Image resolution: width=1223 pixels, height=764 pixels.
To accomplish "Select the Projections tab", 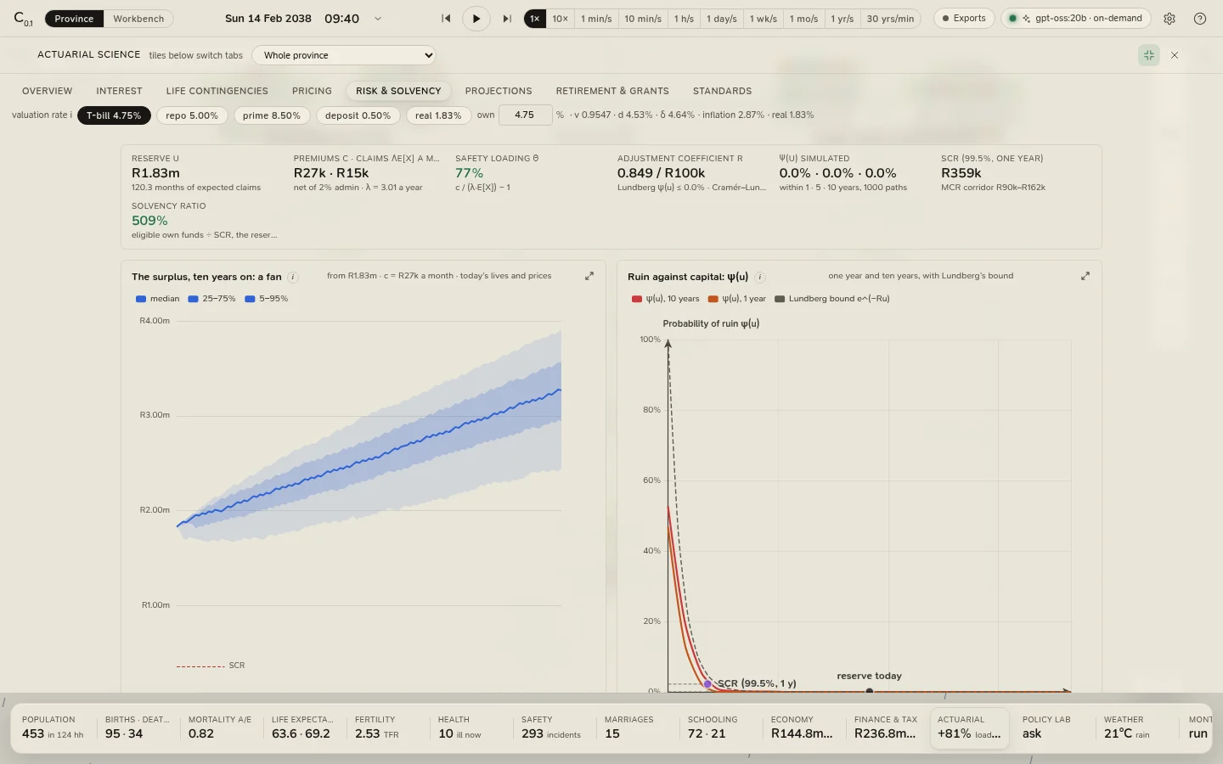I will [499, 91].
